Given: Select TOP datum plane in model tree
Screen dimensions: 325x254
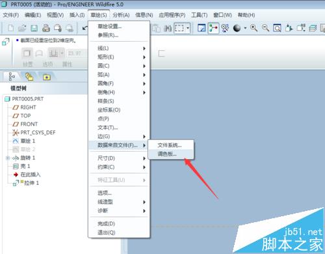Looking at the screenshot, I should click(21, 116).
